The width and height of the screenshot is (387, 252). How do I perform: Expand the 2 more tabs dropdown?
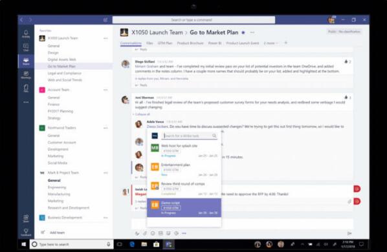click(x=271, y=43)
